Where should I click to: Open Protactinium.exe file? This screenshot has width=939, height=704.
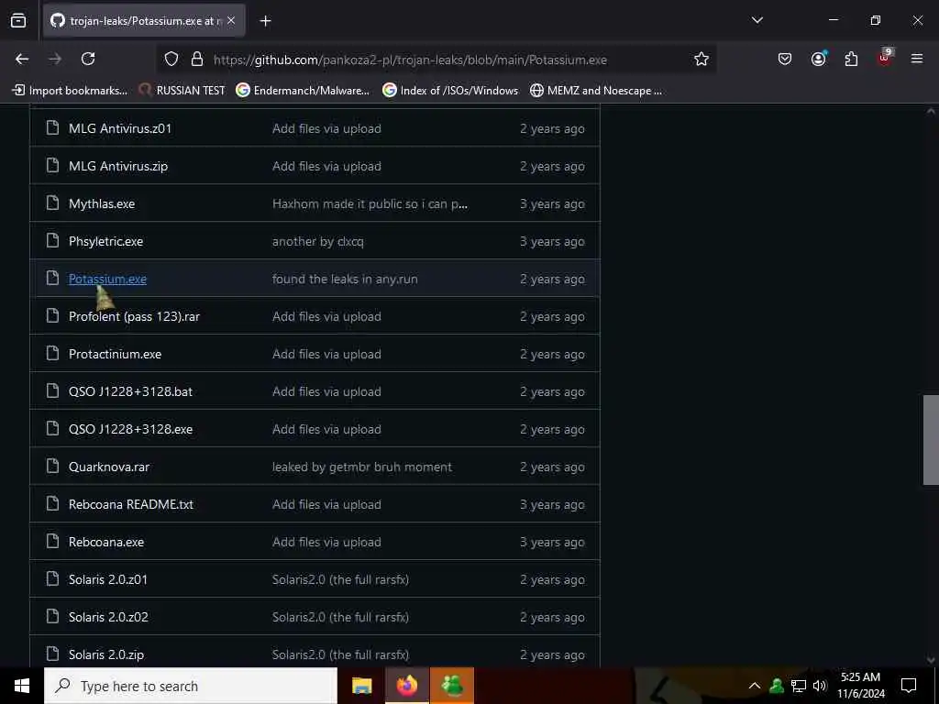coord(115,355)
